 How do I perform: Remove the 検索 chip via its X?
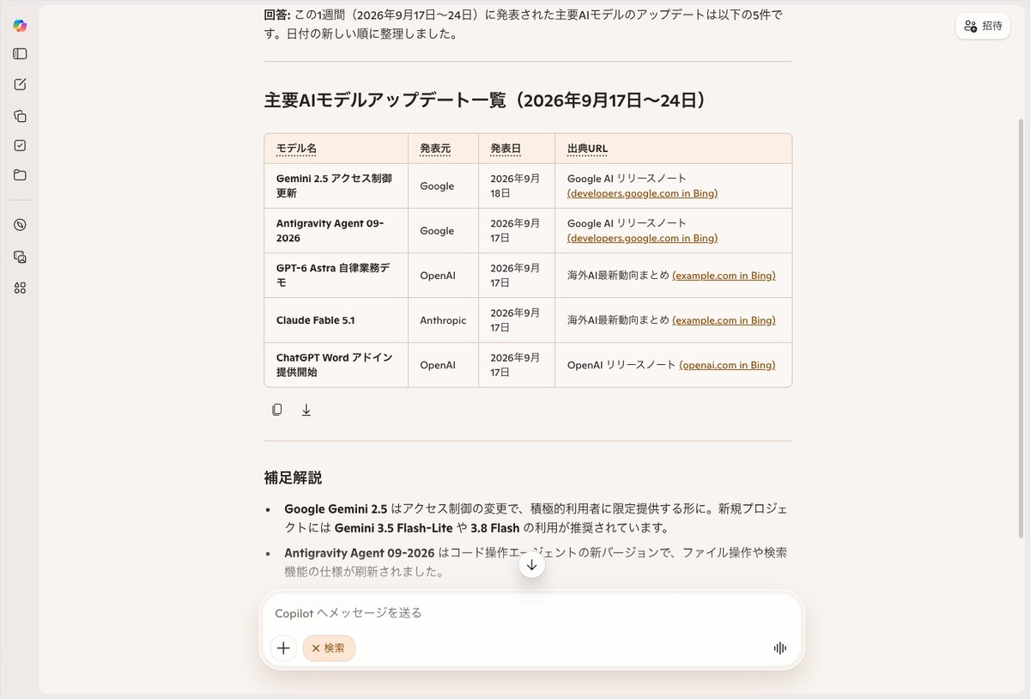[316, 648]
